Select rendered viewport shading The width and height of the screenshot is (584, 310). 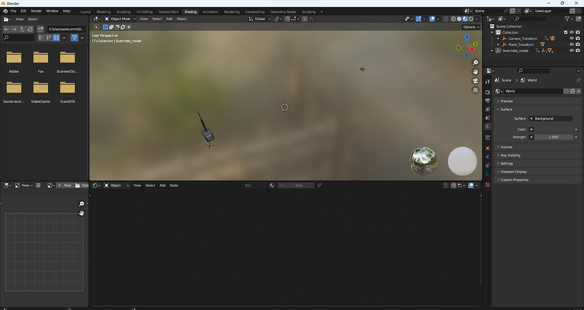(471, 19)
